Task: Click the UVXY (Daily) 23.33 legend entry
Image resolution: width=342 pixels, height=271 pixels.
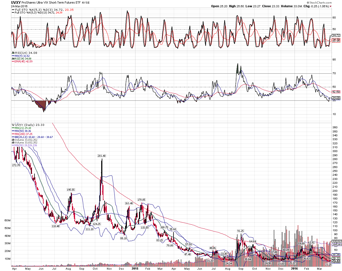Action: (28, 125)
